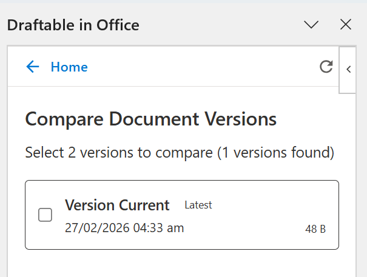Open the Home link
The height and width of the screenshot is (277, 367).
(69, 67)
